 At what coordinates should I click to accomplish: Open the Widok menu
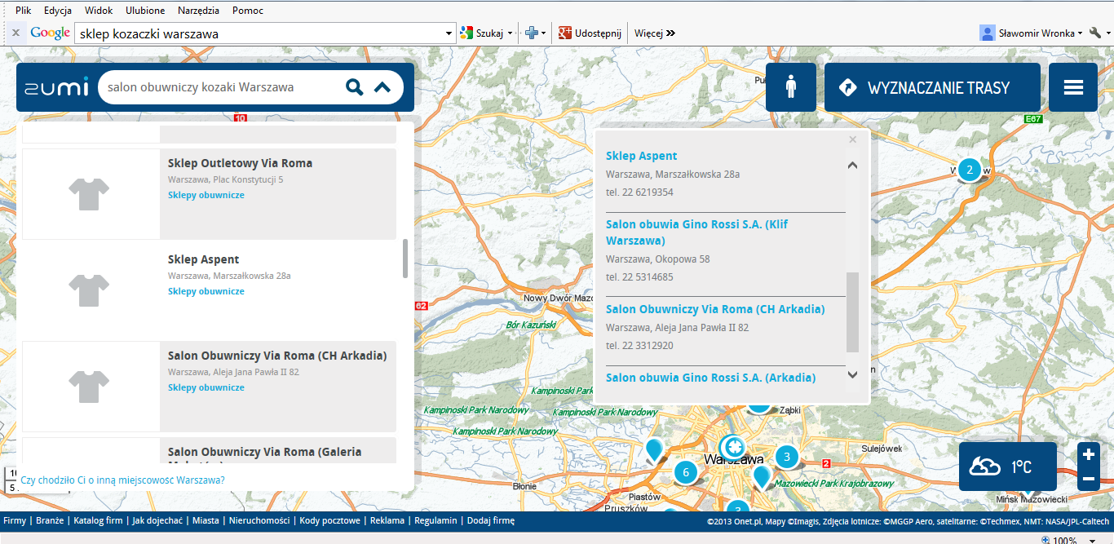[99, 11]
